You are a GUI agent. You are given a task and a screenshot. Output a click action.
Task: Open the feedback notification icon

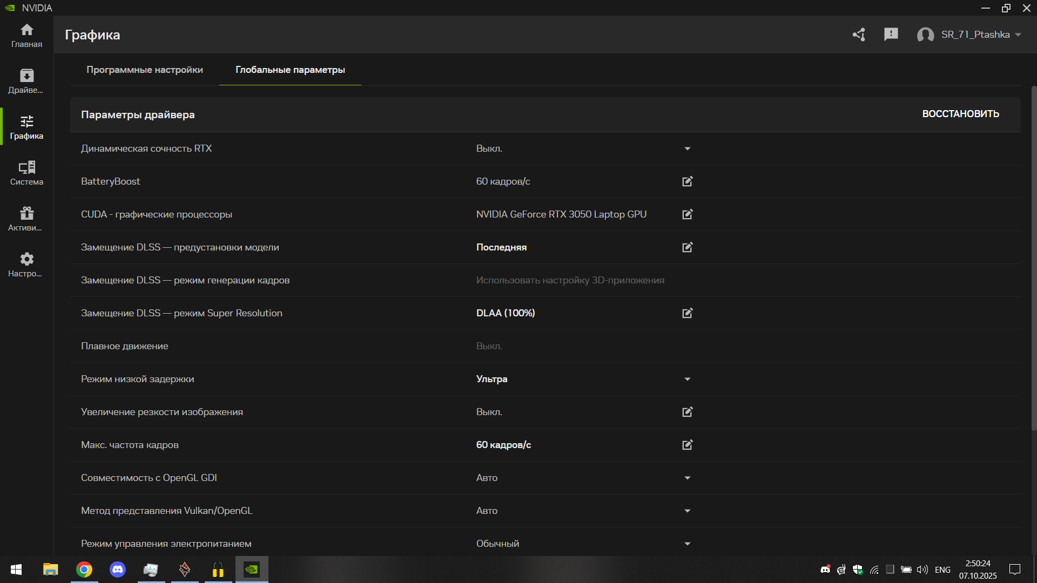(891, 35)
